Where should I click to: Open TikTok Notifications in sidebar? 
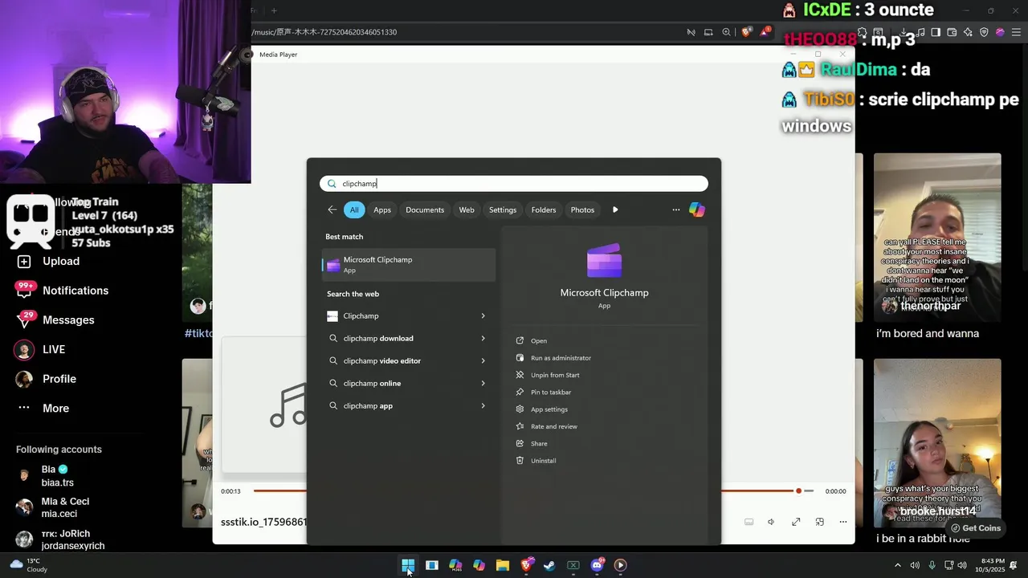(63, 291)
